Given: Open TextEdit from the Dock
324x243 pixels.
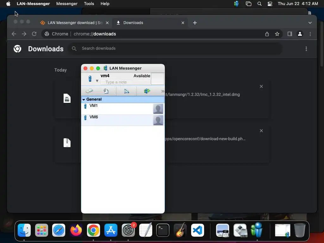Looking at the screenshot, I should click(146, 230).
